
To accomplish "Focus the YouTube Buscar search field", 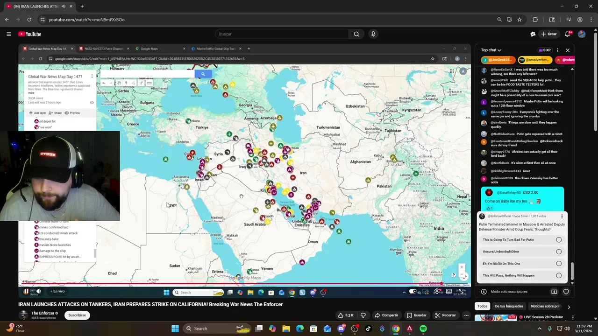I will point(282,34).
